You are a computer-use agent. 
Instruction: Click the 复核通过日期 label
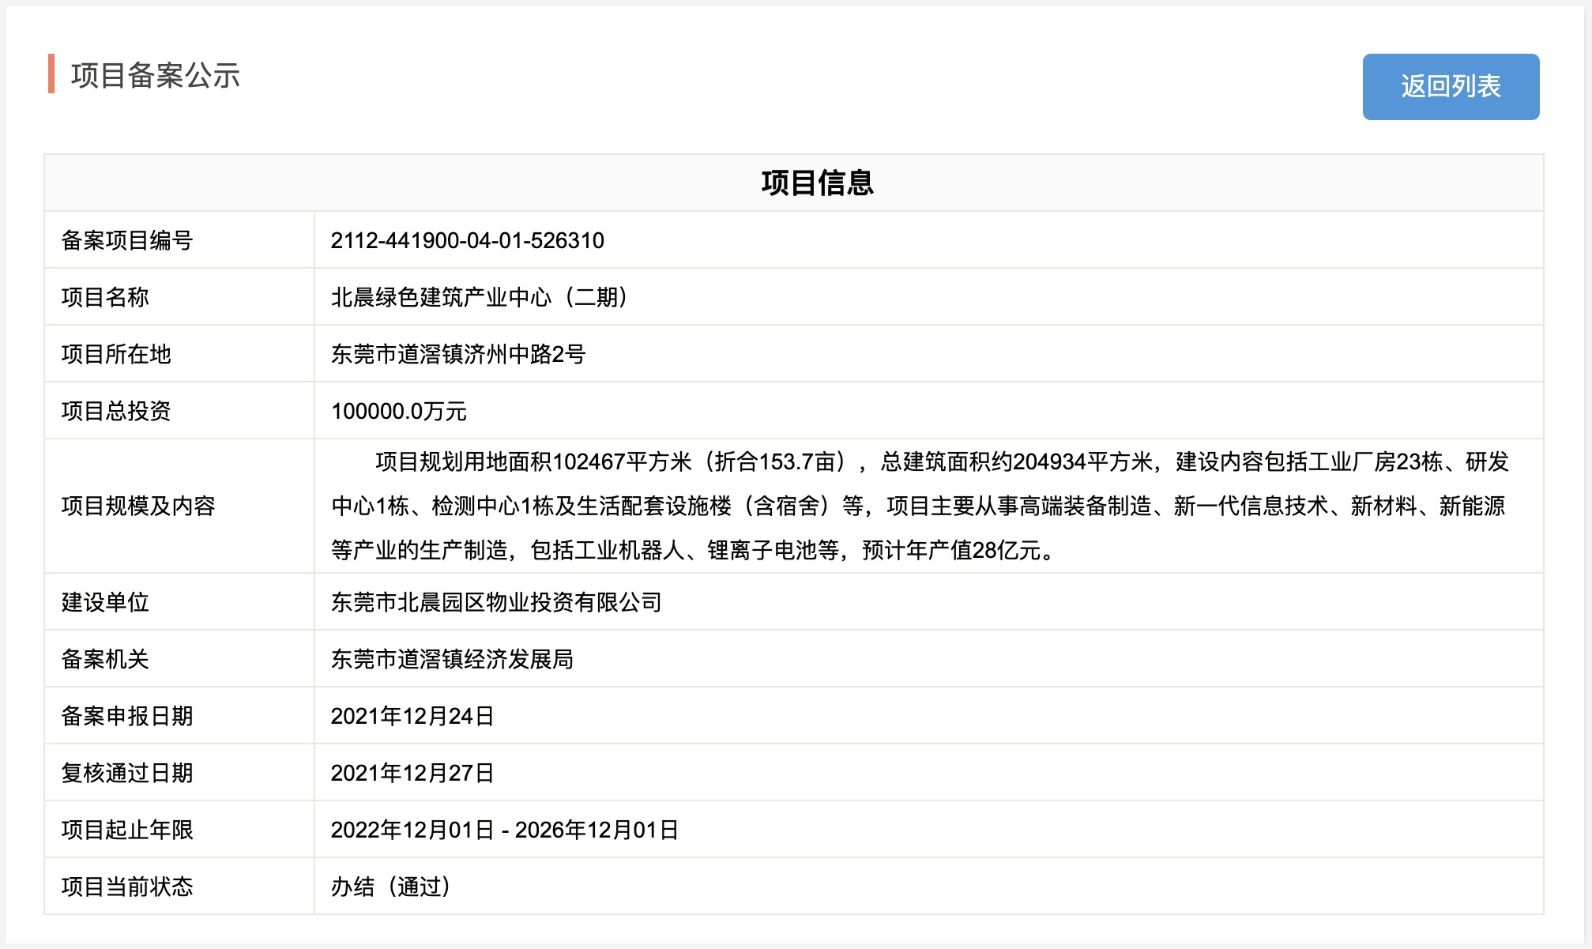click(x=127, y=773)
